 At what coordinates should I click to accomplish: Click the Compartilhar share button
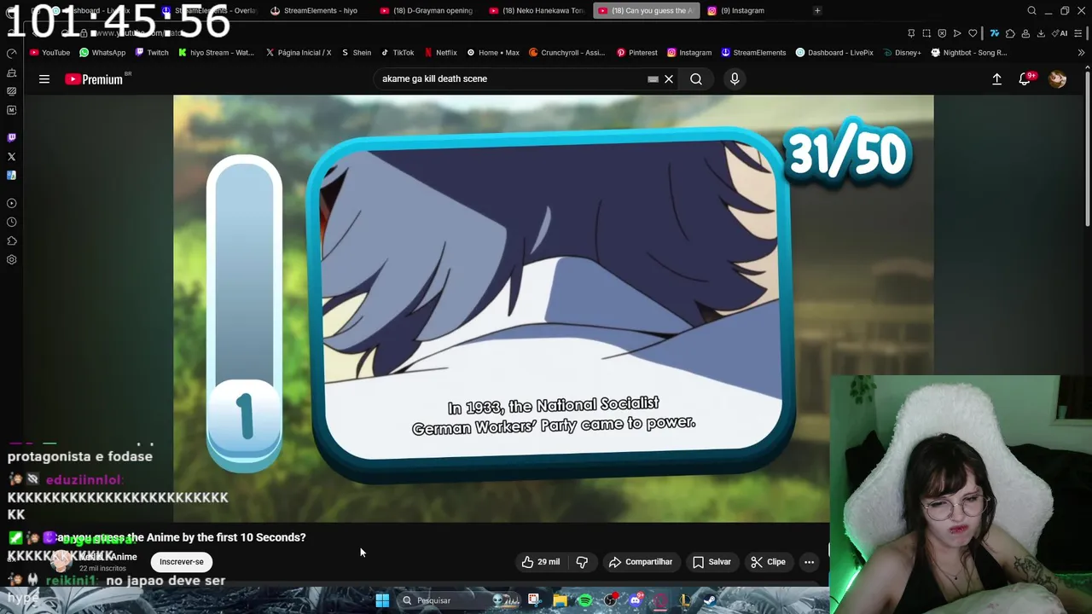(x=640, y=562)
